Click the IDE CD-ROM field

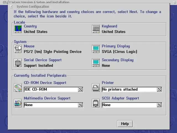[x=51, y=89]
